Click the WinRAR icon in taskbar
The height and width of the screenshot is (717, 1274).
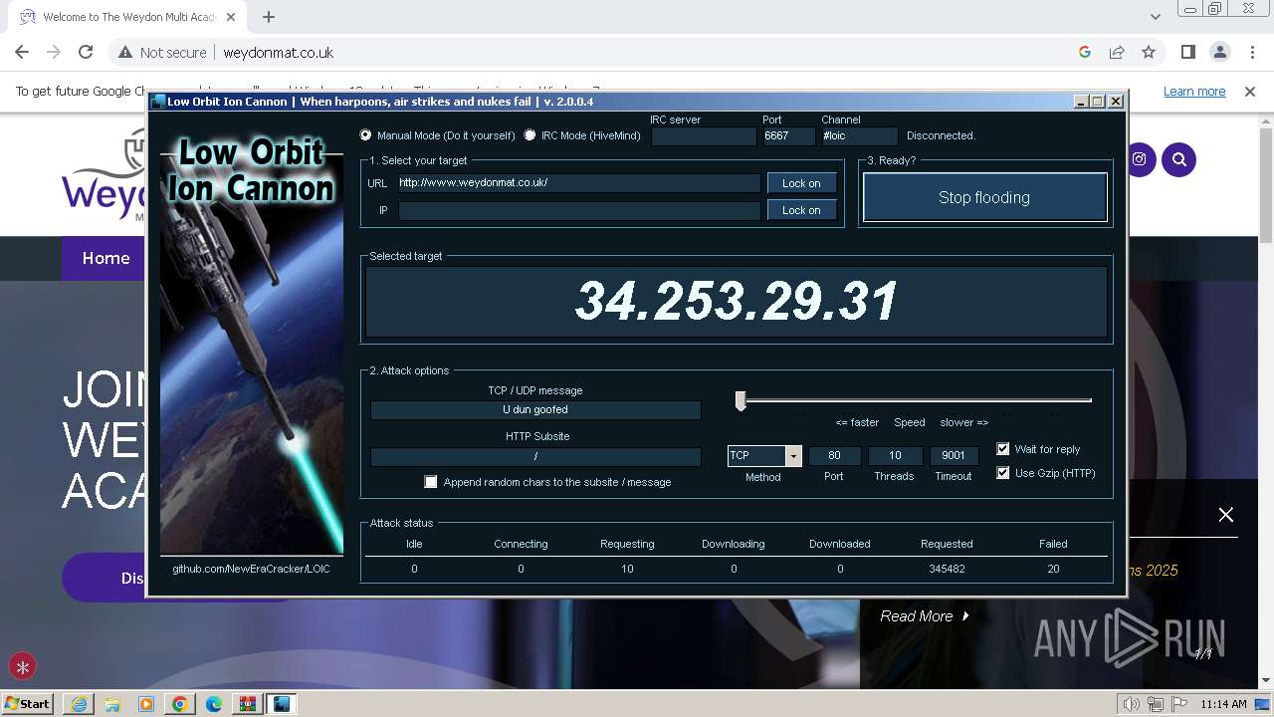(x=248, y=704)
